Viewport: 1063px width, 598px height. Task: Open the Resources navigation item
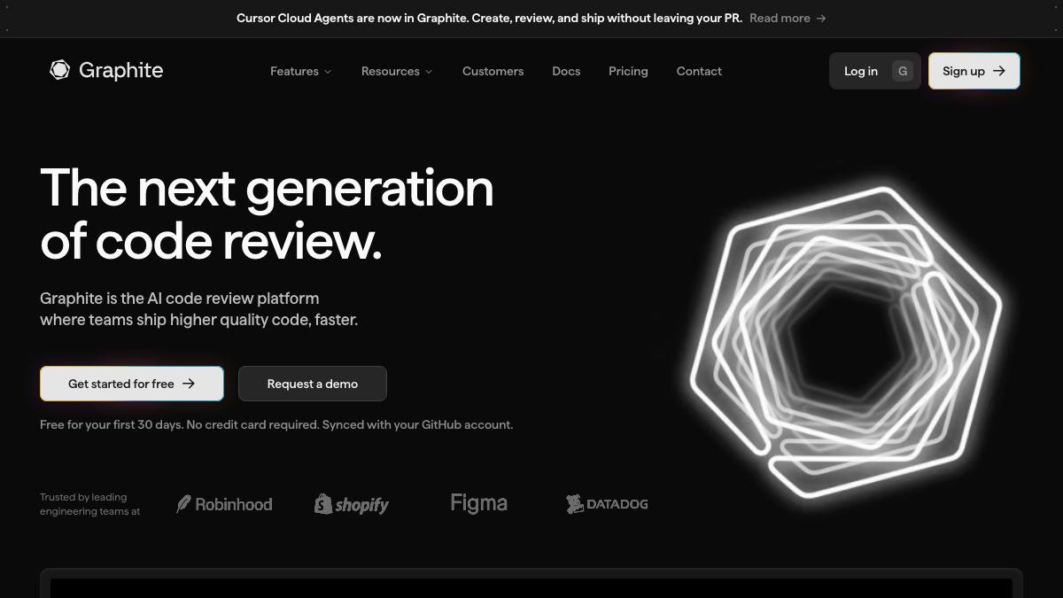391,71
